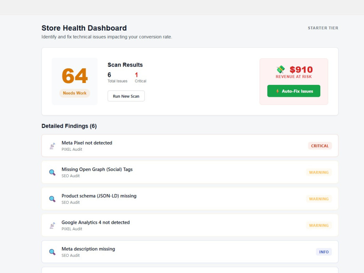Screen dimensions: 364x273
Task: Click WARNING badge on Open Graph Tags row
Action: pyautogui.click(x=319, y=172)
